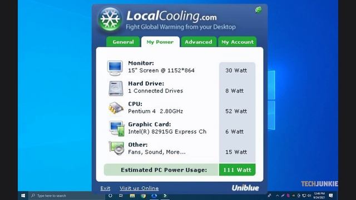This screenshot has width=356, height=200.
Task: Click the Intel(R) 82915G Express Ch text
Action: [x=167, y=132]
